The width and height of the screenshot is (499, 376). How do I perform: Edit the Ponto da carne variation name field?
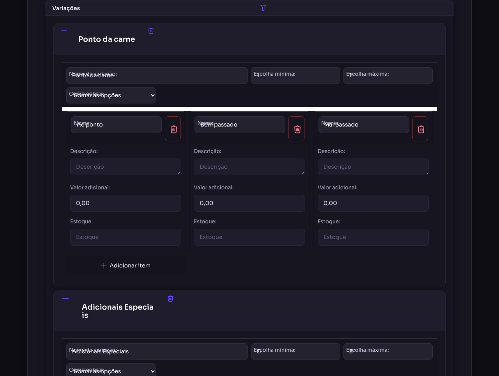(x=157, y=75)
